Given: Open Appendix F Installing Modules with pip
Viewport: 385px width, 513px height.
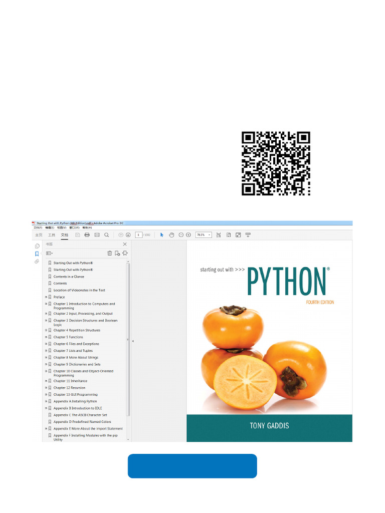Looking at the screenshot, I should pyautogui.click(x=85, y=438).
